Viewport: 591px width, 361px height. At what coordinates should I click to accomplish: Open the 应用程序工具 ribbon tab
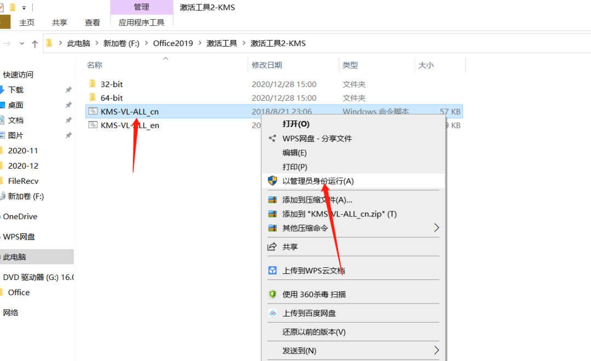pos(141,22)
